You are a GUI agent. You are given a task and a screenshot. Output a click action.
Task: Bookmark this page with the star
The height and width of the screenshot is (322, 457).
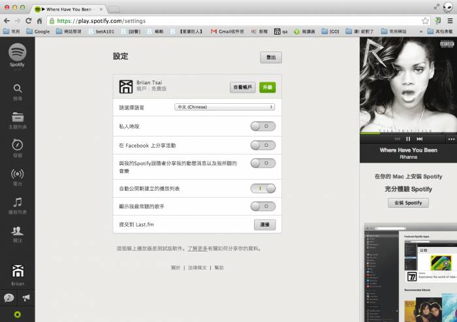click(x=425, y=21)
